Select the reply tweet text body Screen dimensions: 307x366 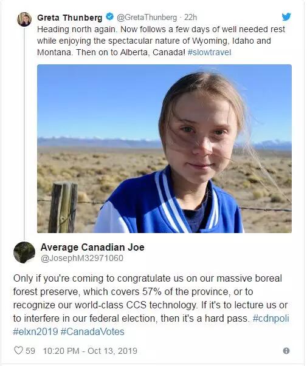tap(151, 305)
